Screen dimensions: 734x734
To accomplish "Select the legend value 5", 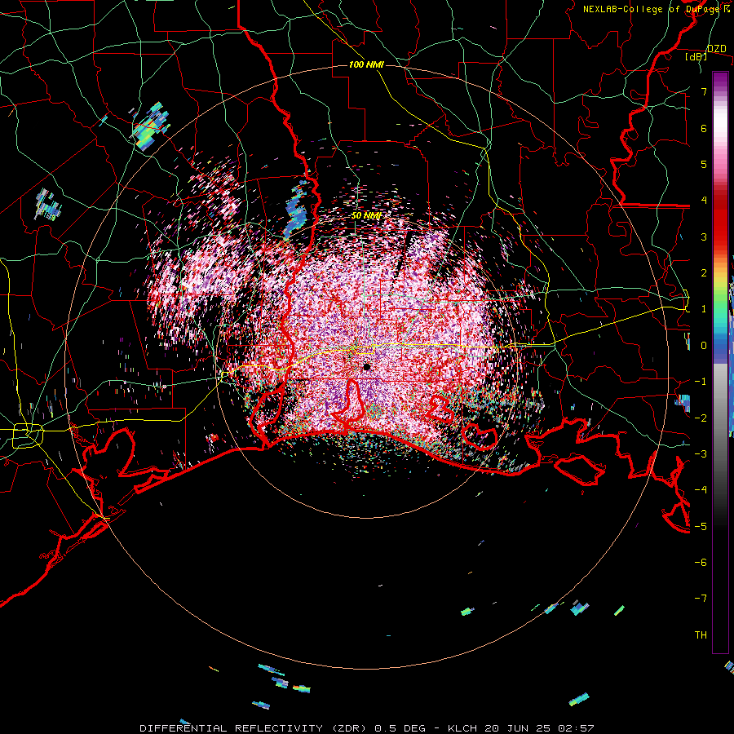I will point(704,164).
